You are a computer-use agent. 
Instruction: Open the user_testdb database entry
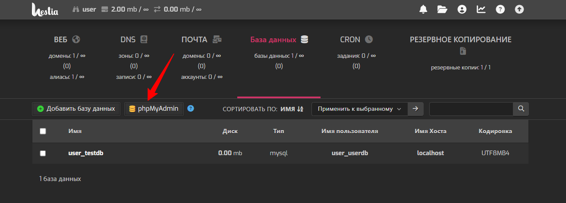(85, 153)
